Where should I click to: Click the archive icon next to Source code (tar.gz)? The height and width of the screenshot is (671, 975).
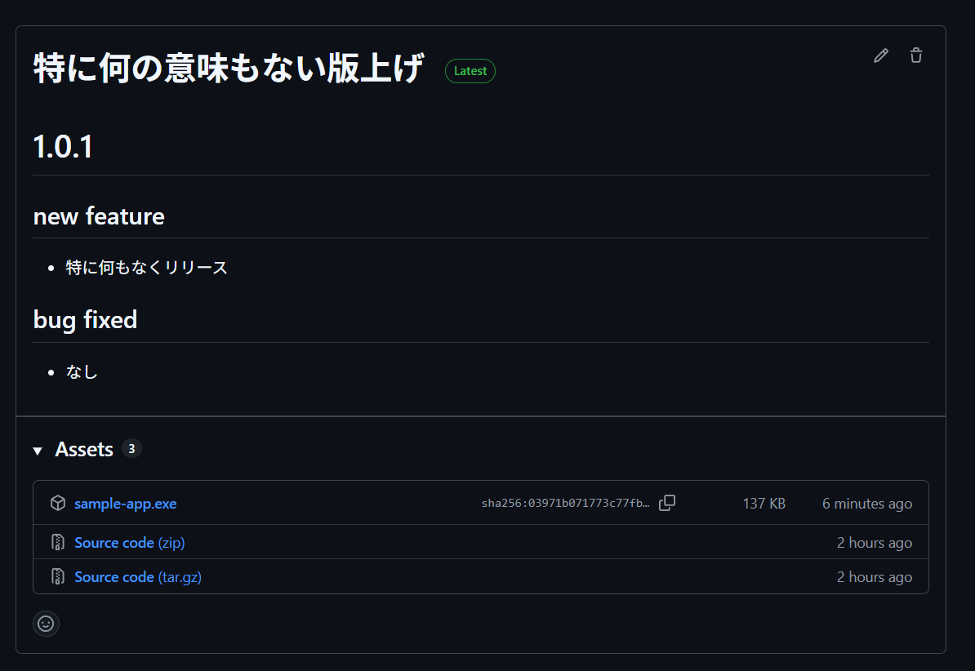click(x=58, y=576)
